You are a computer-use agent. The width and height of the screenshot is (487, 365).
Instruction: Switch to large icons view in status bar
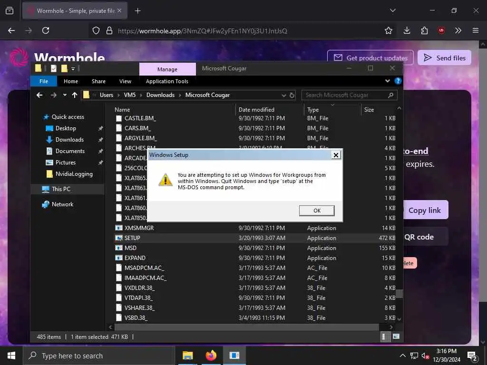coord(396,336)
